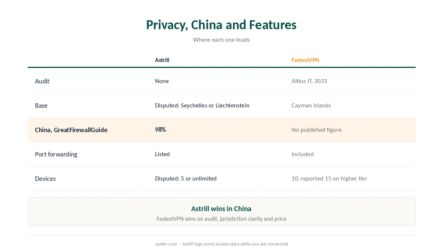Click 'Disputed: 5 or unlimited' cell
Screen dimensions: 443x251
coord(186,178)
